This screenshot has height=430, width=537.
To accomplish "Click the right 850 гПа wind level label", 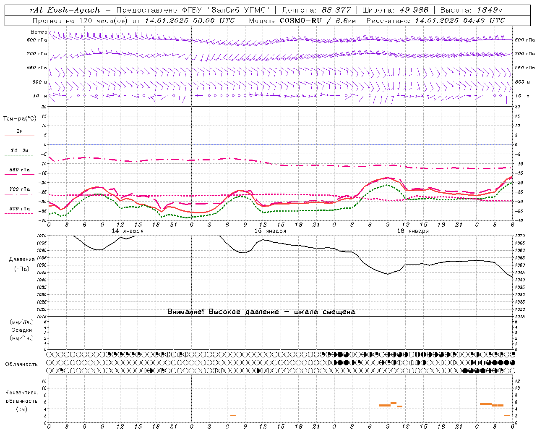I will (x=525, y=68).
